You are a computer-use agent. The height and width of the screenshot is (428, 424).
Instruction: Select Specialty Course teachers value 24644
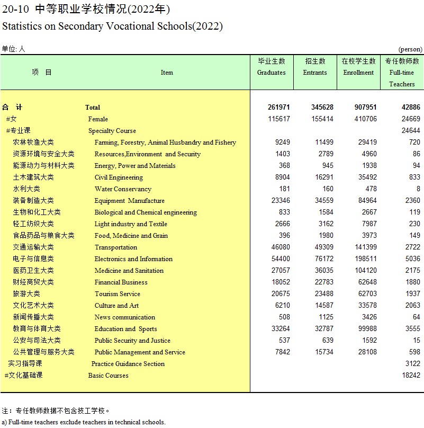point(411,130)
